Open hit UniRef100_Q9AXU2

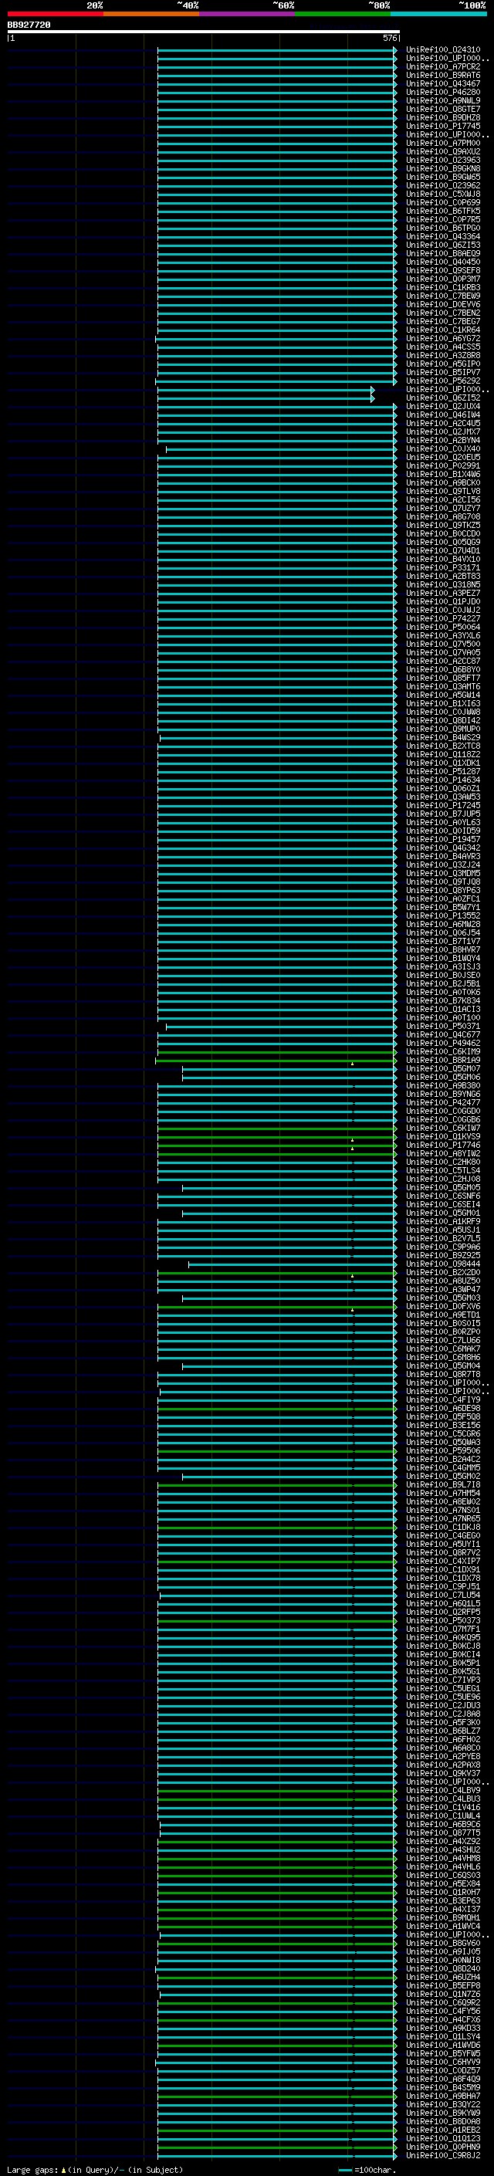(x=443, y=152)
